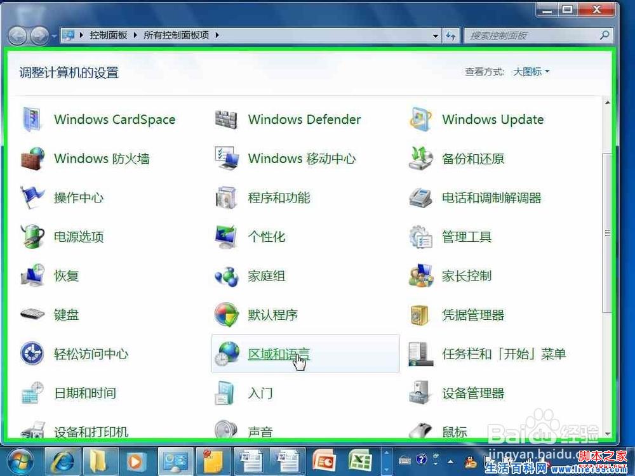Open the 个性化 personalization icon
The height and width of the screenshot is (476, 635).
coord(226,237)
